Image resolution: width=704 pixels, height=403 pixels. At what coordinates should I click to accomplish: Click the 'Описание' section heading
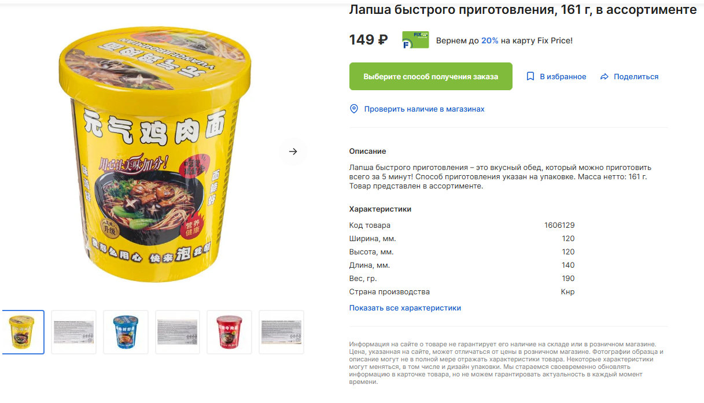[367, 151]
